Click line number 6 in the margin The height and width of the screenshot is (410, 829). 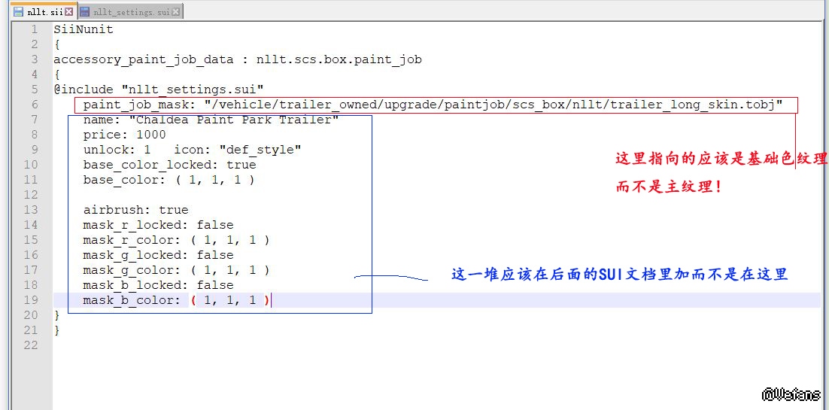[35, 105]
